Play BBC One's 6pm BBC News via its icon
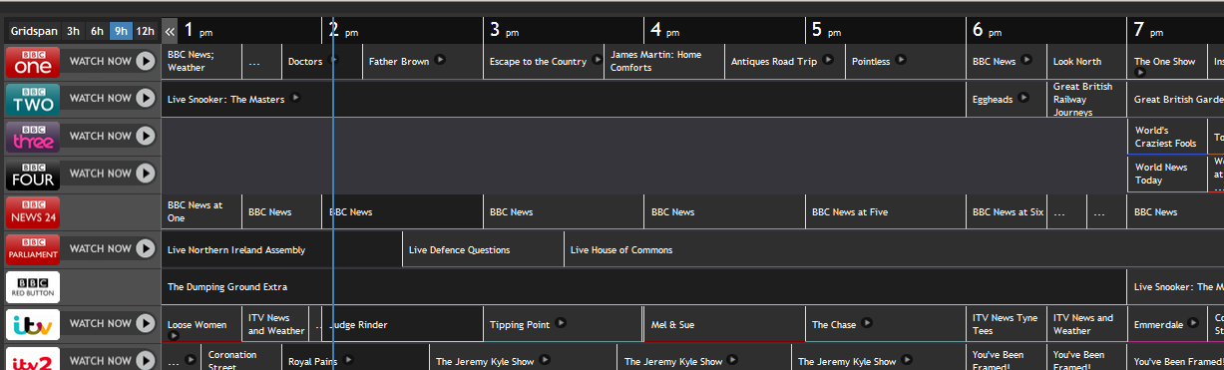 pyautogui.click(x=1026, y=60)
